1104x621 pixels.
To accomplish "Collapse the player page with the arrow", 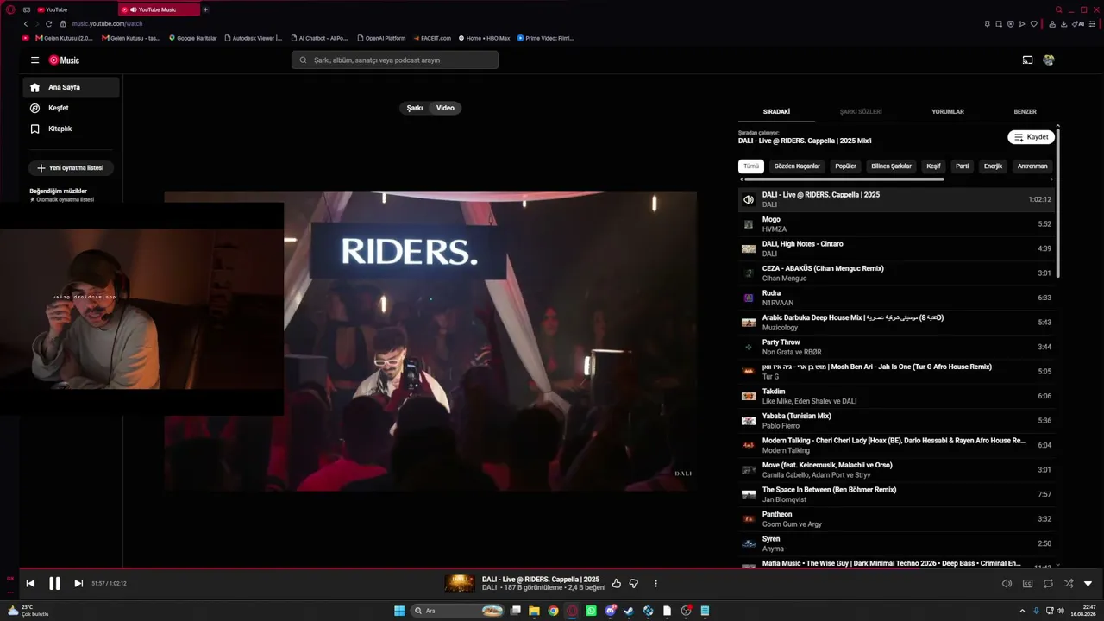I will 1088,584.
